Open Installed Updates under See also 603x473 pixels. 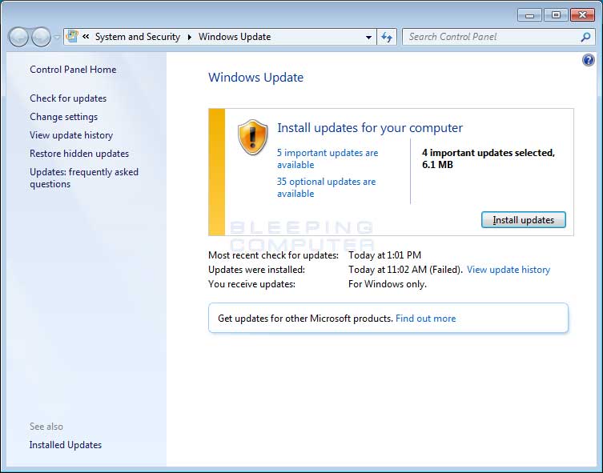pos(66,445)
